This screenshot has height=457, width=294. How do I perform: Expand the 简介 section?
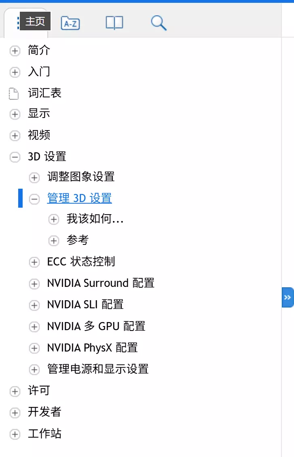pyautogui.click(x=15, y=51)
